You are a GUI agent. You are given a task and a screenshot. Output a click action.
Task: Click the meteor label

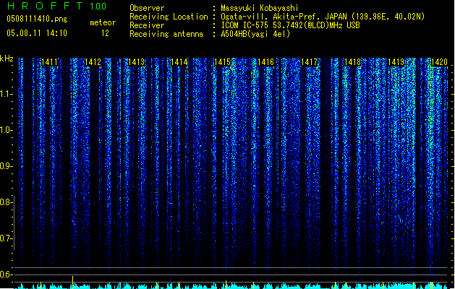pos(103,22)
